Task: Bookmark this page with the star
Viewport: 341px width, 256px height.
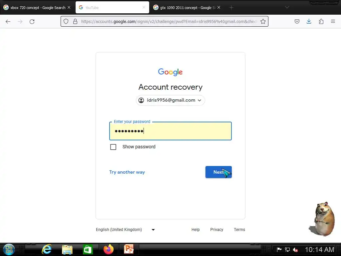Action: click(263, 21)
